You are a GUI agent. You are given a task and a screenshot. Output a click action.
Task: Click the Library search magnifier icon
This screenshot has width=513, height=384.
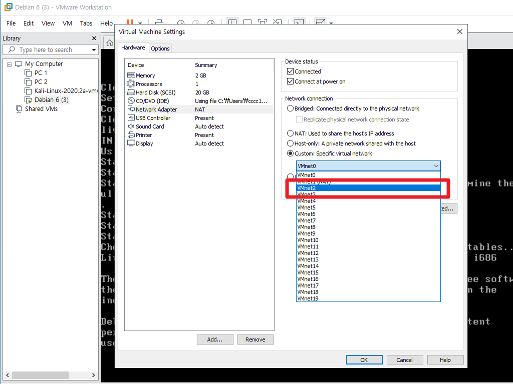(12, 49)
